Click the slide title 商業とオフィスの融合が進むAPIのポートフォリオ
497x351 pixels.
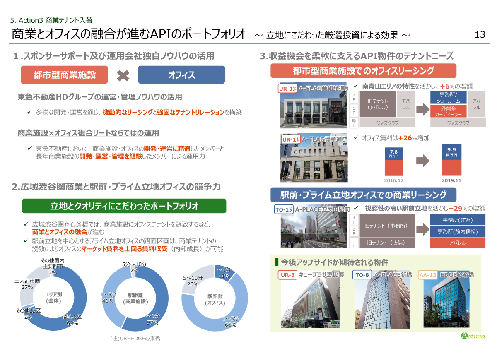128,34
